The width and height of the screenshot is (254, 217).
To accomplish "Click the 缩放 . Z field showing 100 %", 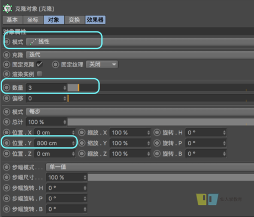I will [x=128, y=154].
